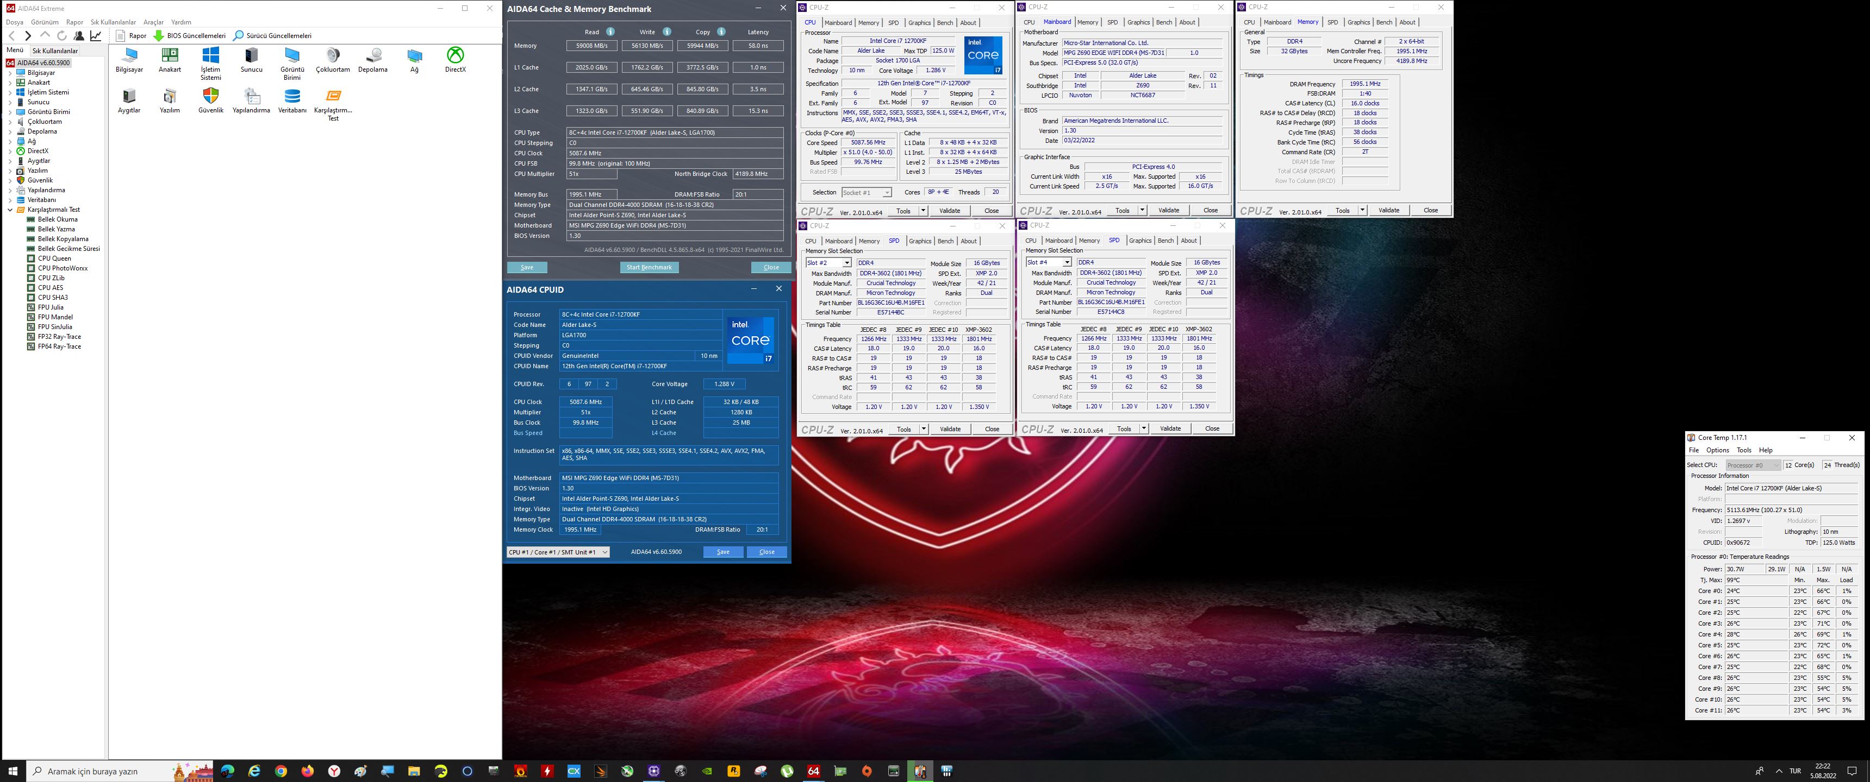Select FP64 Ray-Trace benchmark in tree
This screenshot has height=782, width=1870.
pos(60,347)
